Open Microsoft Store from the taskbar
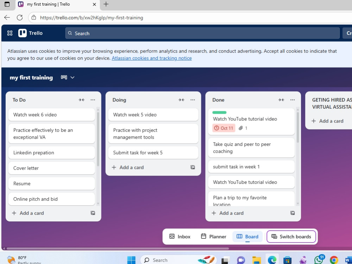The height and width of the screenshot is (264, 352). [x=287, y=260]
